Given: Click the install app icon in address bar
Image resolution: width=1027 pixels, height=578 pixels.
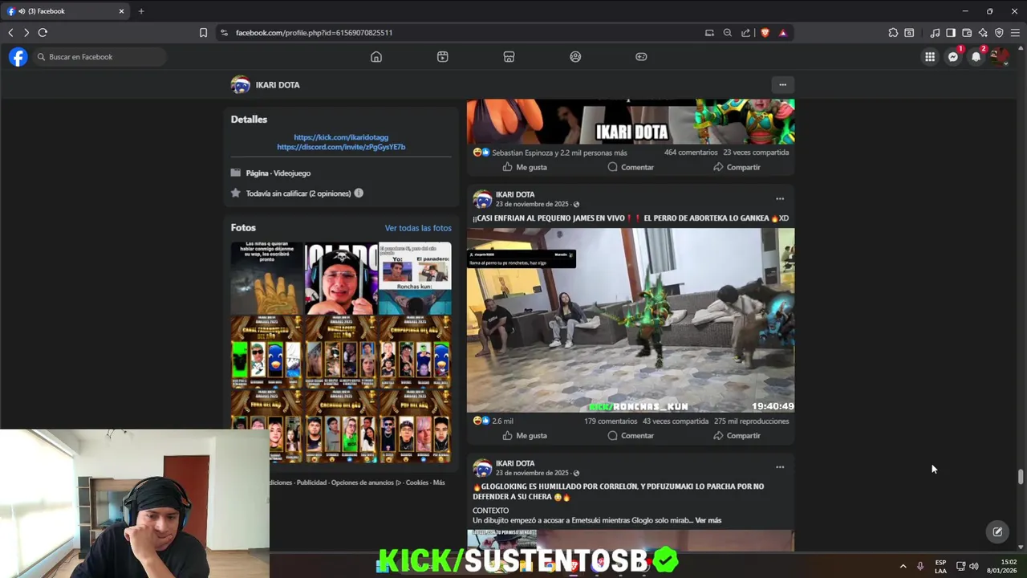Looking at the screenshot, I should click(x=709, y=33).
